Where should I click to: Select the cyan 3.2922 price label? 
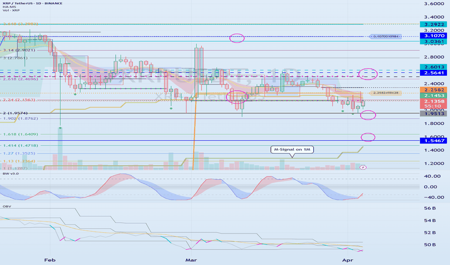(434, 25)
